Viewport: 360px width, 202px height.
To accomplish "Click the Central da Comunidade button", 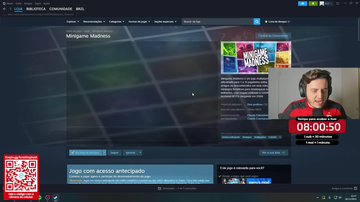I will pos(273,36).
